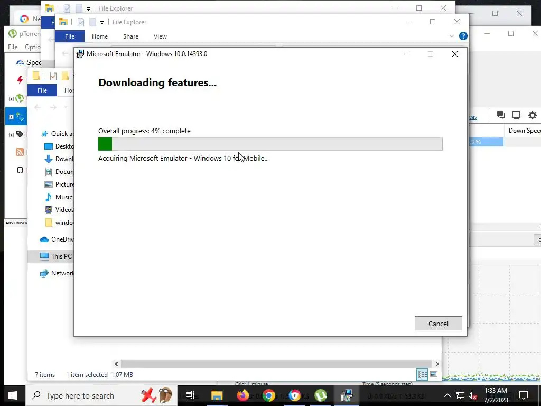Viewport: 541px width, 406px height.
Task: Open the File tab in the middle File Explorer window
Action: pos(70,36)
